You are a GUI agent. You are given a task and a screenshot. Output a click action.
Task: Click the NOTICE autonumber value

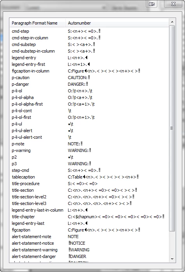coord(77,243)
